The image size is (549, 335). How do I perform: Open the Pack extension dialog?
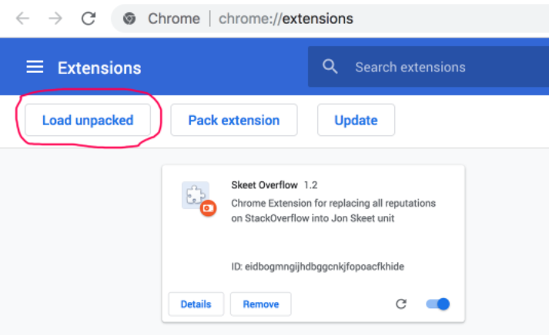click(x=234, y=120)
